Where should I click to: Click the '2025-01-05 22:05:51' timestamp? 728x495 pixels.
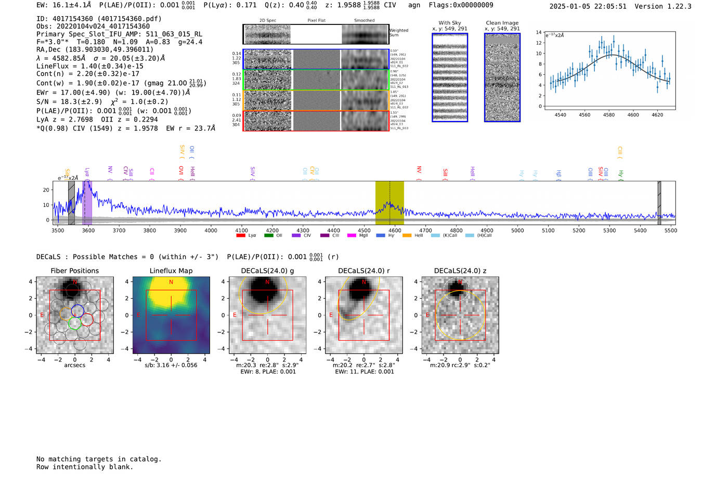[x=588, y=7]
